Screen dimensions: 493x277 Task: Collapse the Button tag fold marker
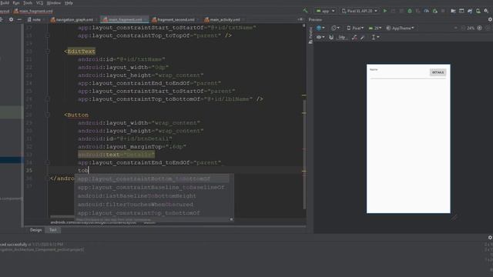[x=48, y=115]
